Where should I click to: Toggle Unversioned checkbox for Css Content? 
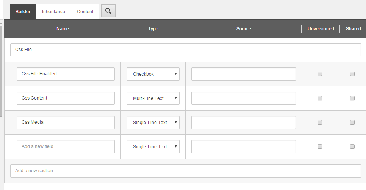coord(320,98)
